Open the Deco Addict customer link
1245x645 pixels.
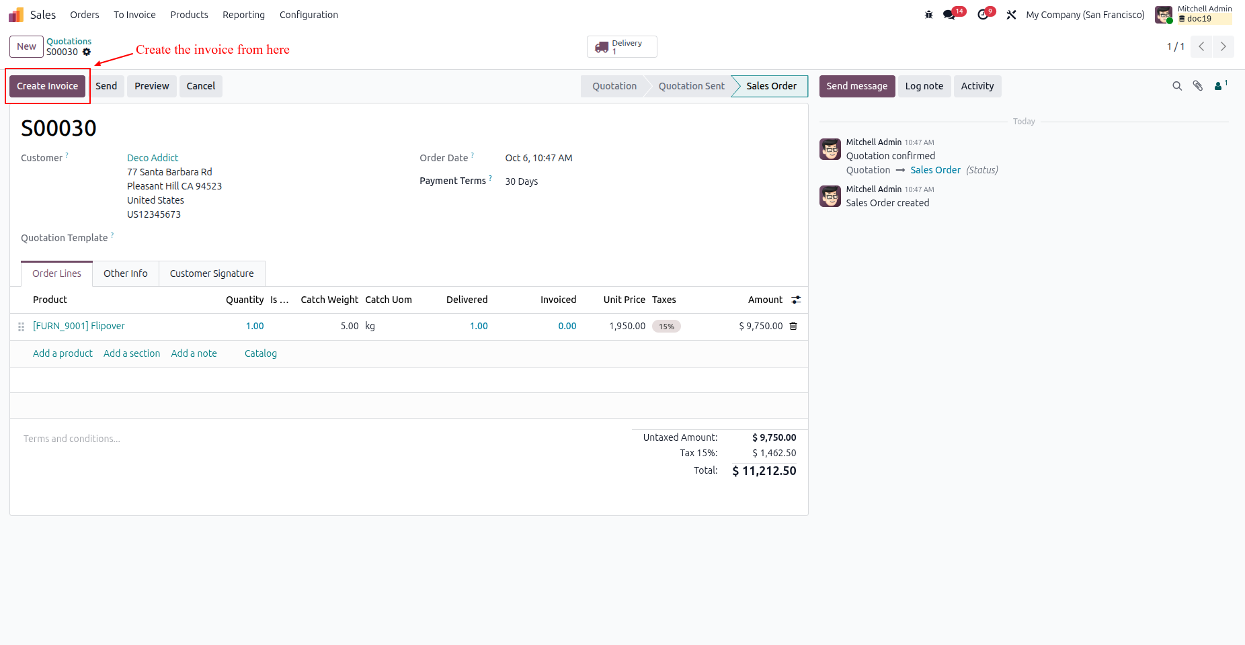pos(153,158)
